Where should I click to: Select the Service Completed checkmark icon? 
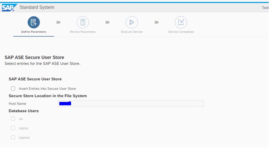coord(181,22)
